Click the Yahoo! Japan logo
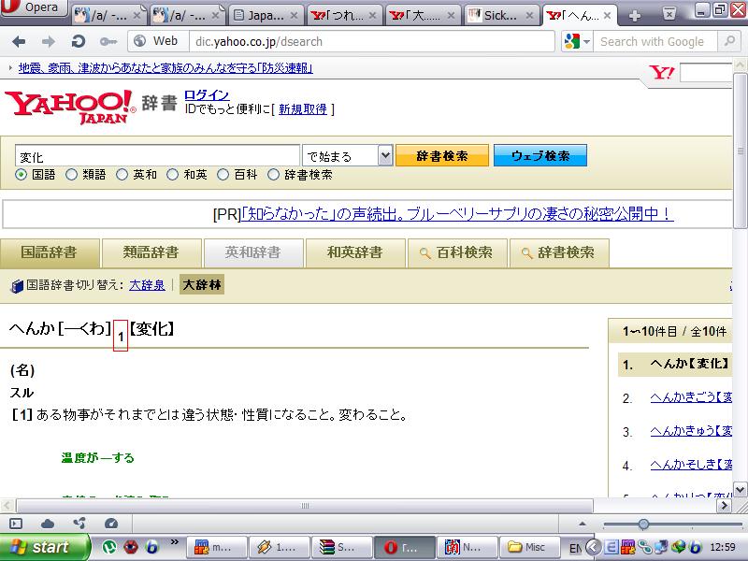Viewport: 748px width, 561px height. (71, 107)
